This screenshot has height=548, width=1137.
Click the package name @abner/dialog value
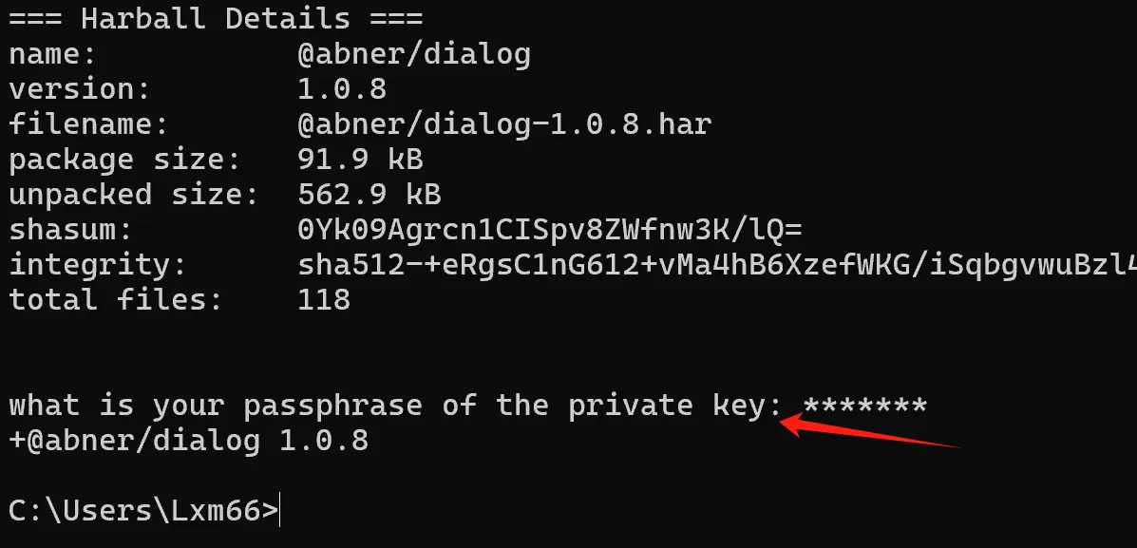pyautogui.click(x=414, y=54)
